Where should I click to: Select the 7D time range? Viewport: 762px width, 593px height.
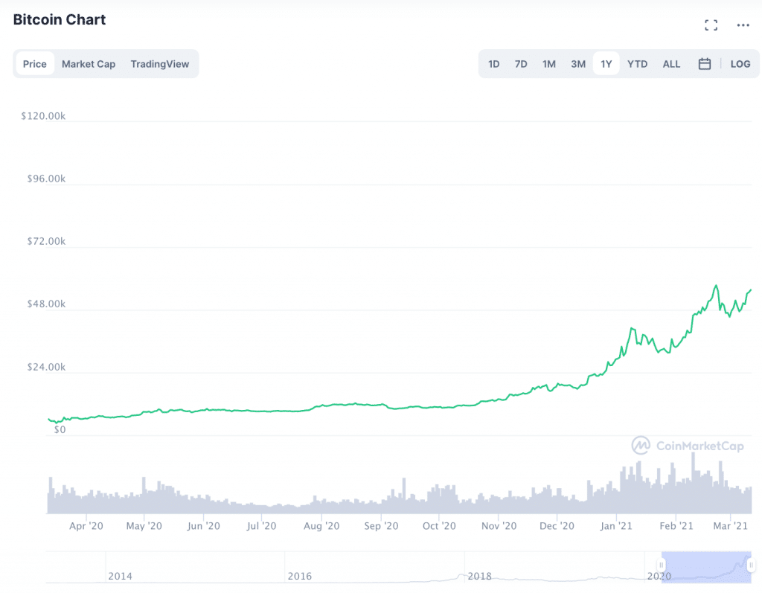point(521,64)
